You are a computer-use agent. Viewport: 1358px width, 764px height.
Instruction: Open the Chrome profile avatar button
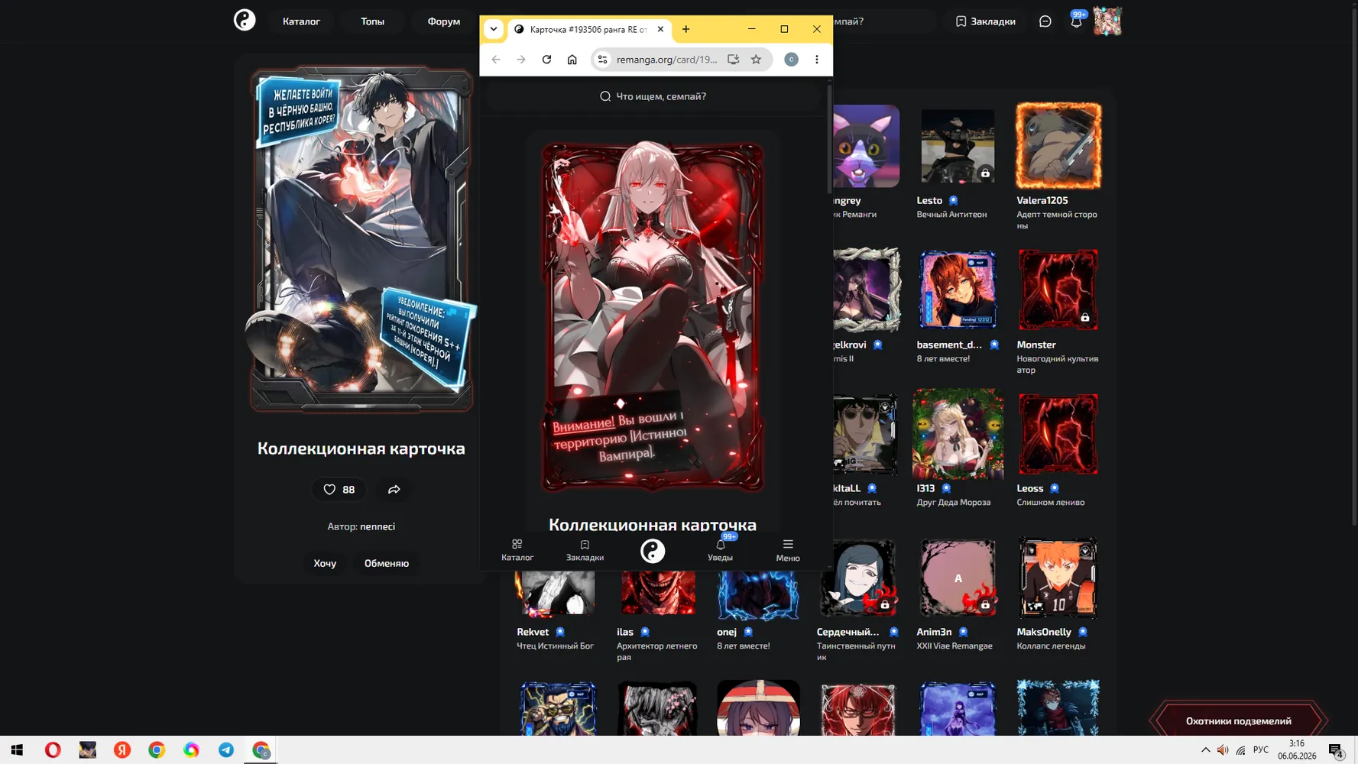791,60
